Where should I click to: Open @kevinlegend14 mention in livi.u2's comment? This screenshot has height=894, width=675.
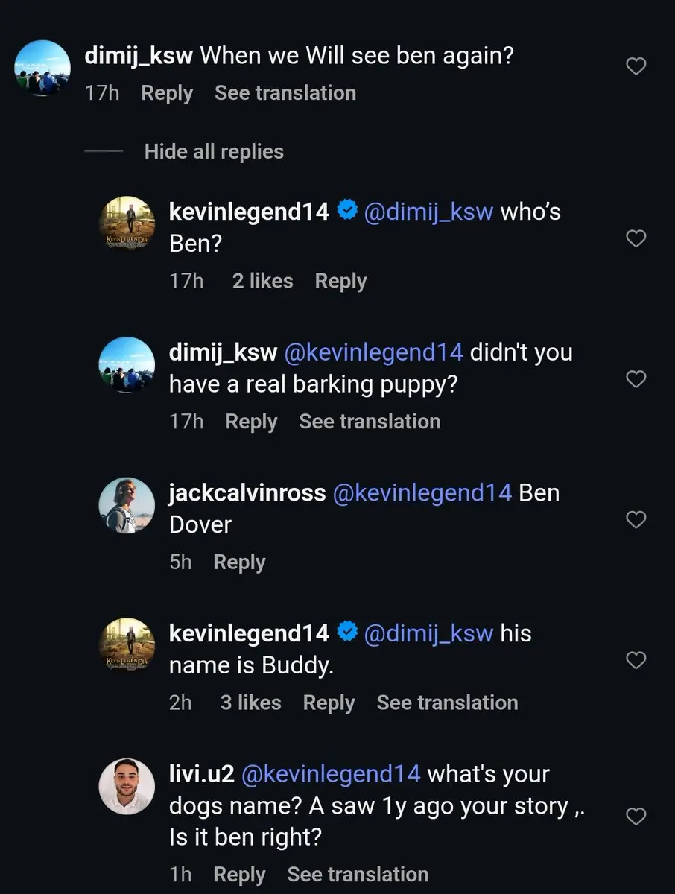click(331, 774)
